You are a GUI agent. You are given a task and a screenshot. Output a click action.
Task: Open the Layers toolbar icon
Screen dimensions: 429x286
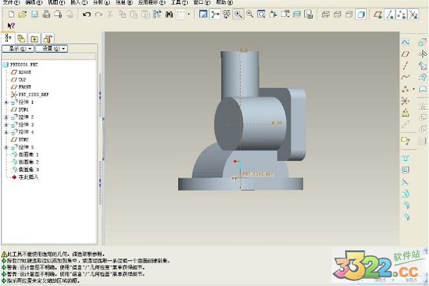(x=296, y=14)
